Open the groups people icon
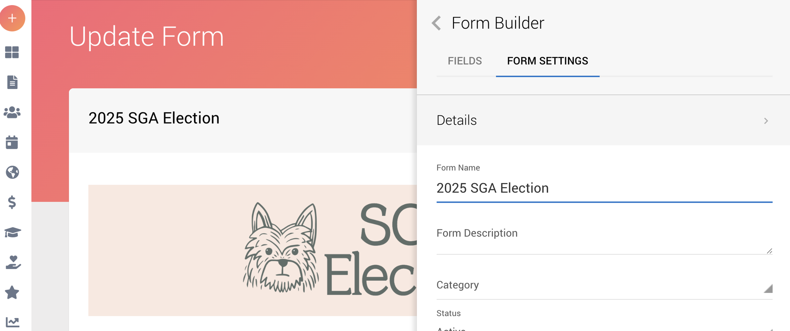Screen dimensions: 790x331 pyautogui.click(x=12, y=112)
